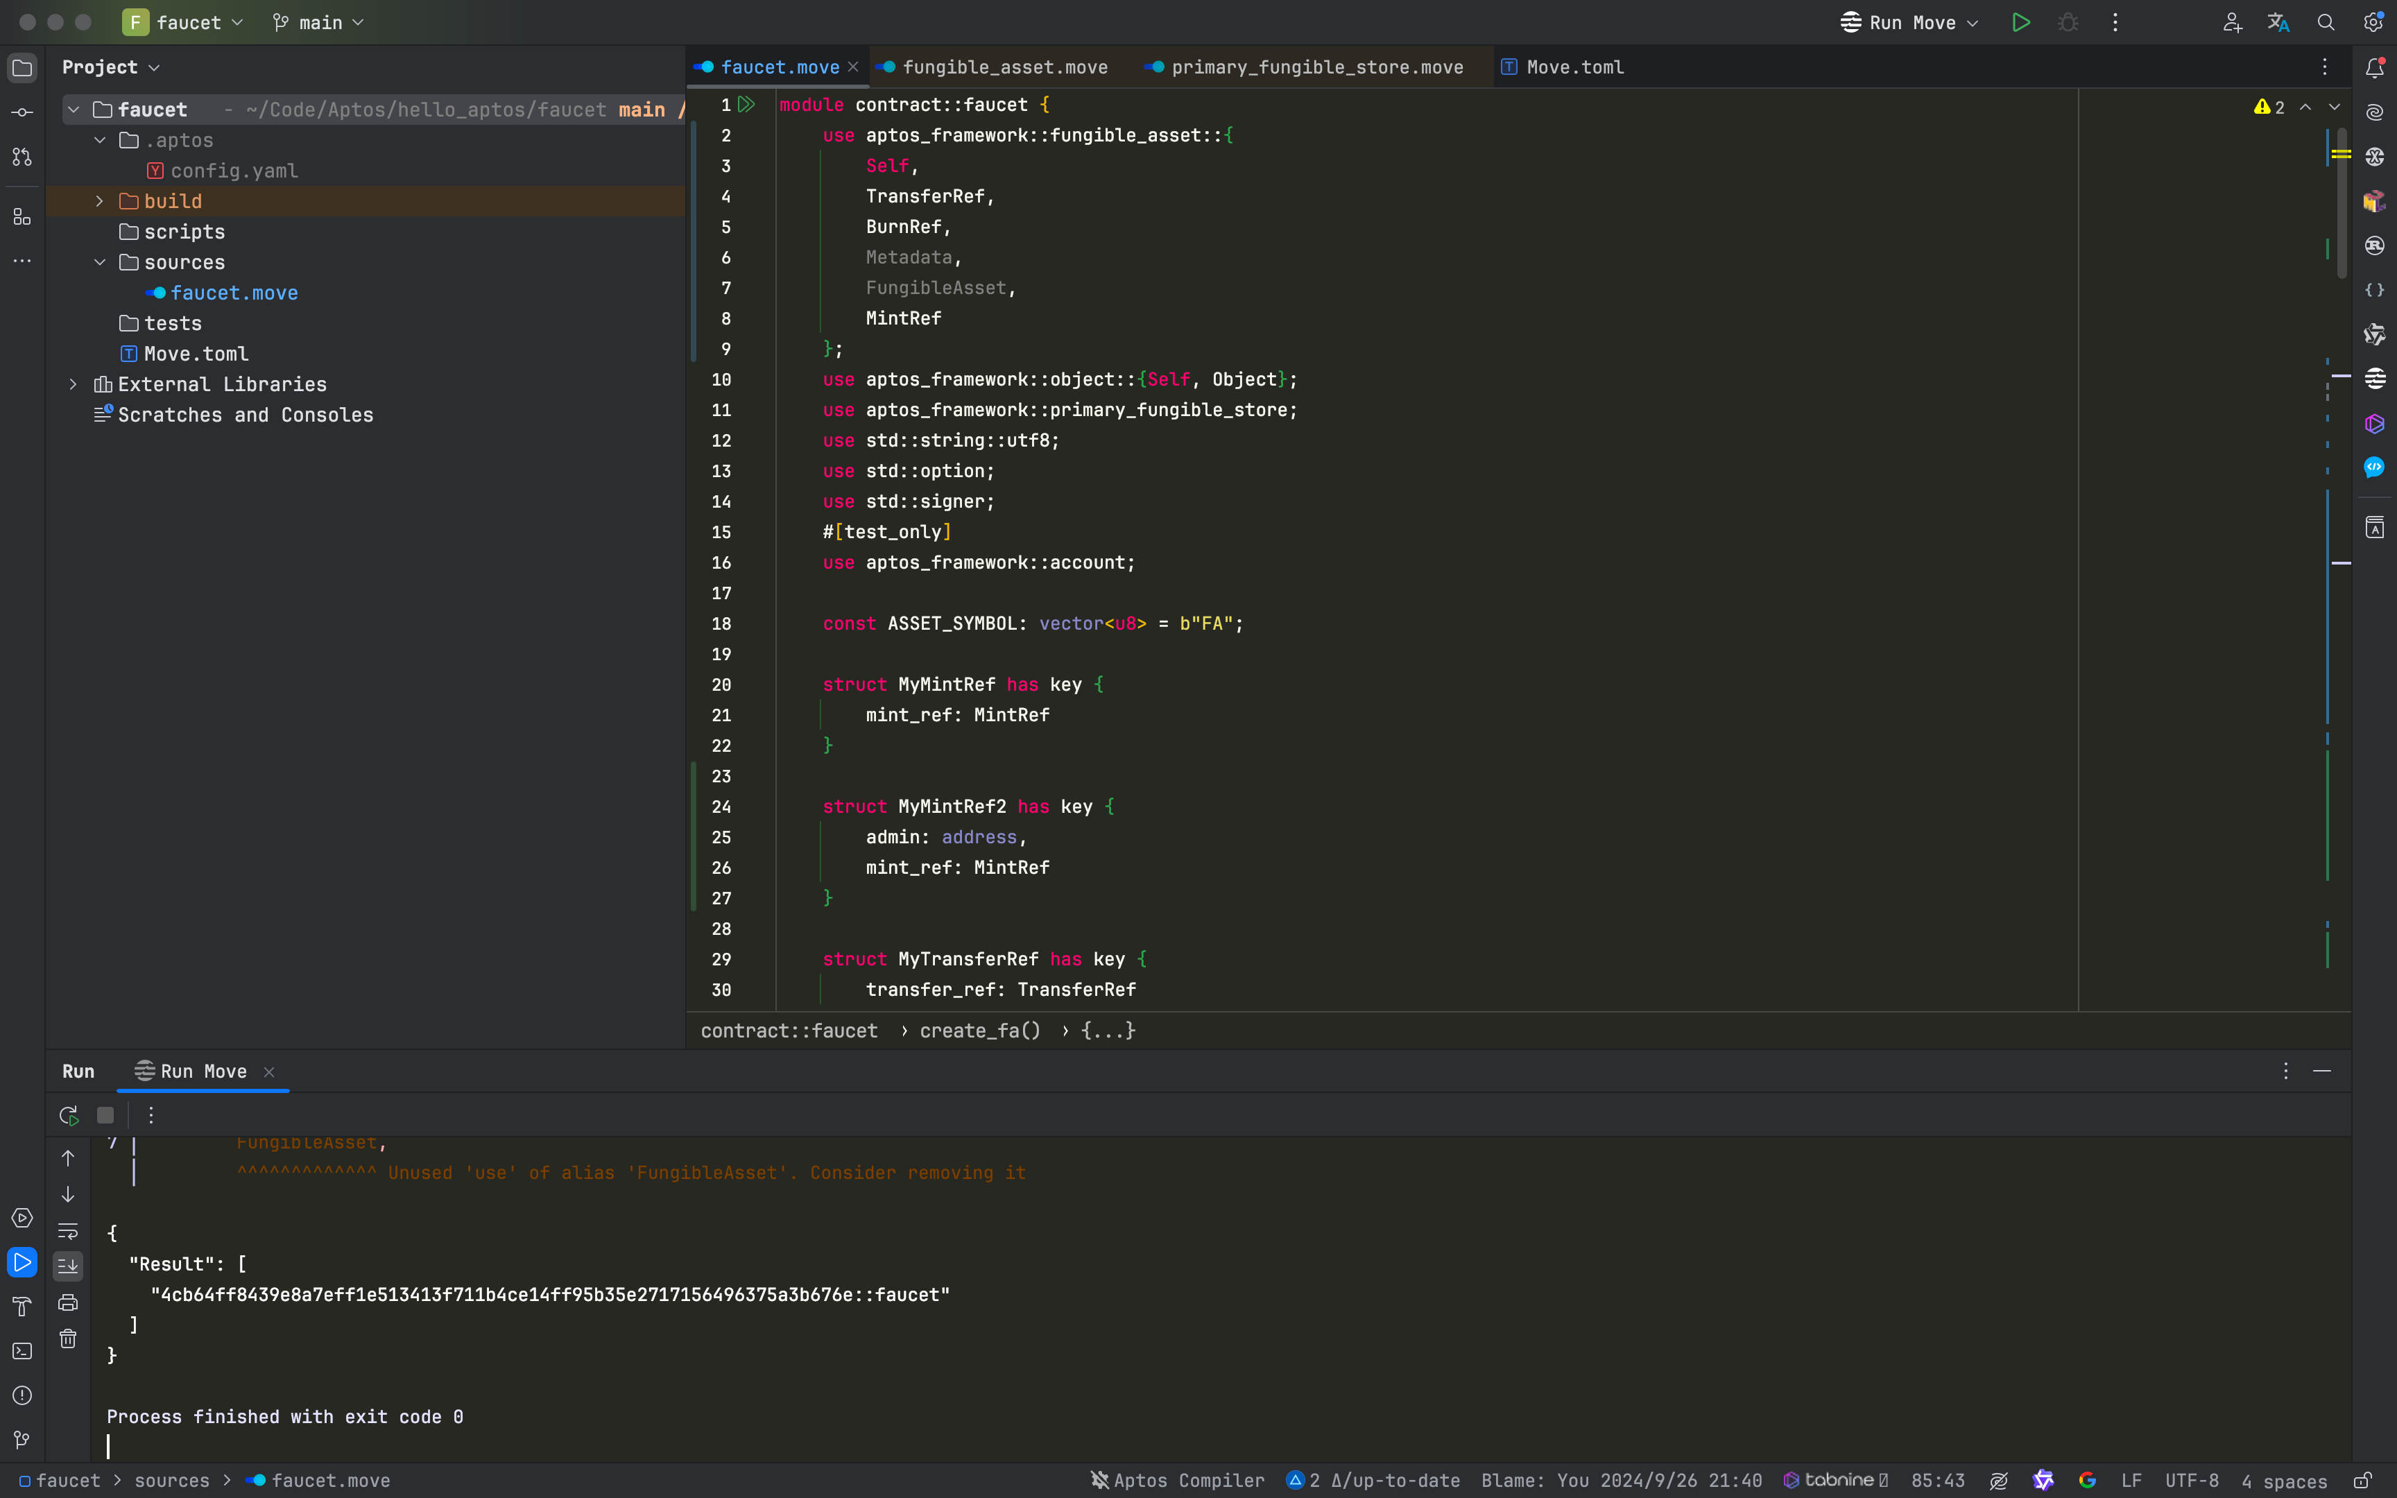Show more tool windows ellipsis
The width and height of the screenshot is (2397, 1498).
(x=22, y=261)
